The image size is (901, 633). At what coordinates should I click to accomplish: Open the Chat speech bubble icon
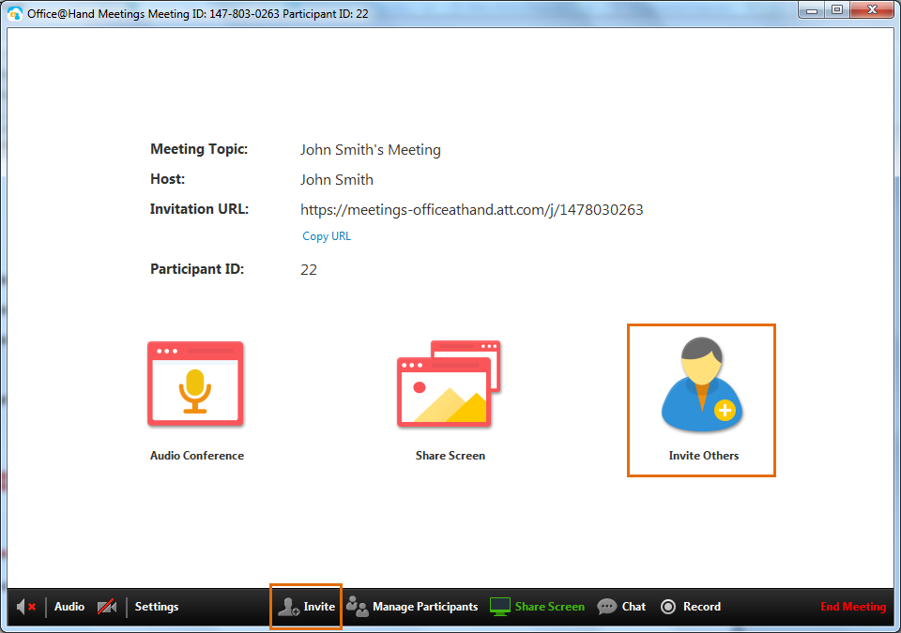point(607,607)
